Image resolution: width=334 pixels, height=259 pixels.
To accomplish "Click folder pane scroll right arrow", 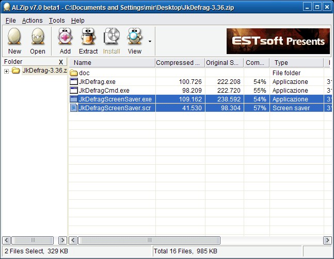I will (x=62, y=240).
